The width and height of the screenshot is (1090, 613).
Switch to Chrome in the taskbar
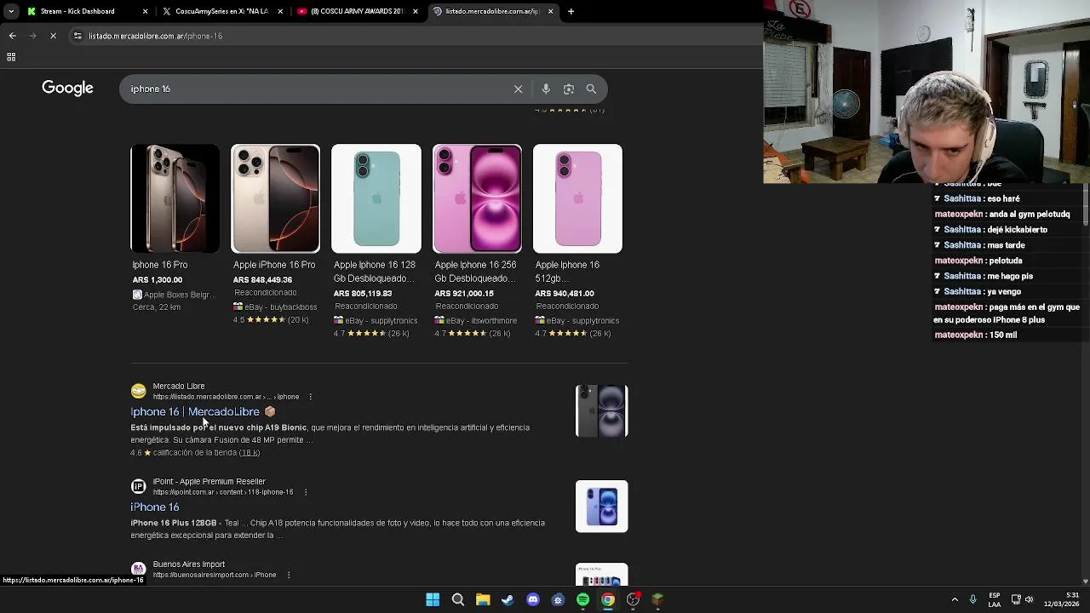pyautogui.click(x=608, y=599)
